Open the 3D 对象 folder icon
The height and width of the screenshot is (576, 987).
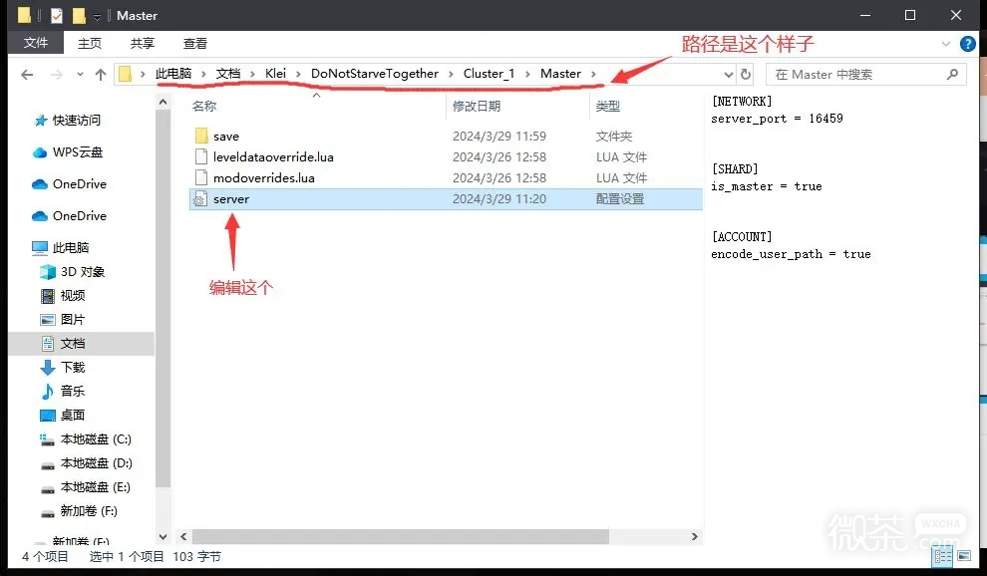47,272
